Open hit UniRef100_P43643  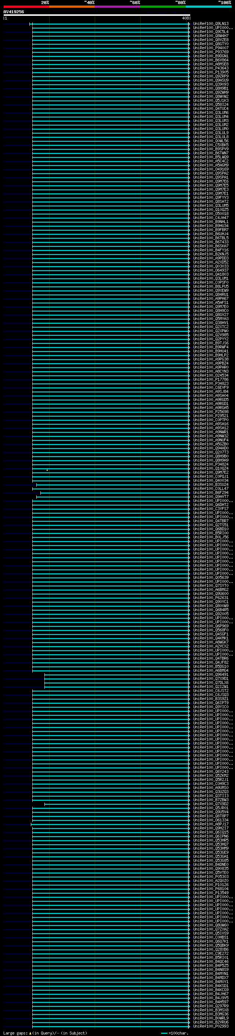(210, 68)
